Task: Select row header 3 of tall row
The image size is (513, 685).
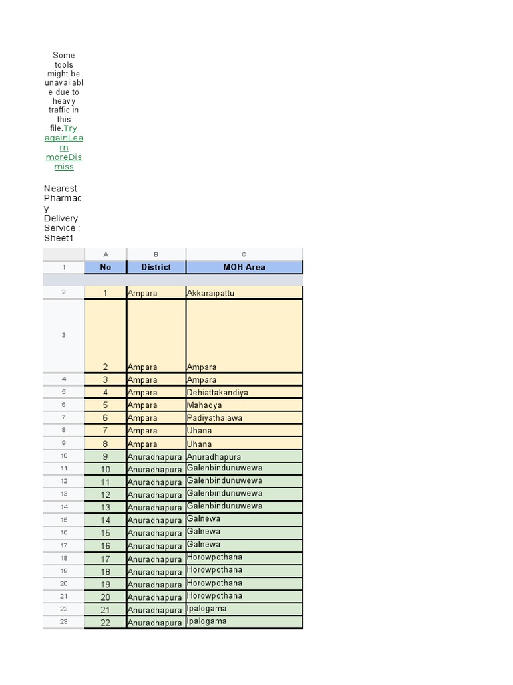Action: 64,336
